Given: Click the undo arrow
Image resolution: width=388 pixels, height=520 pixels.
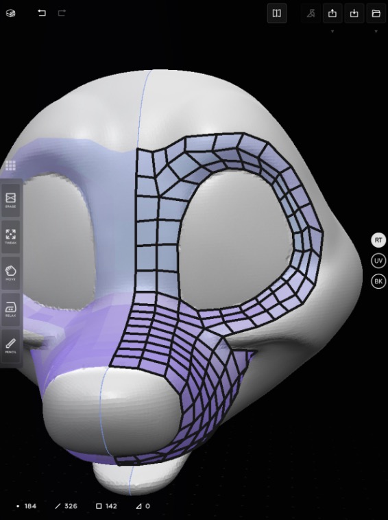Looking at the screenshot, I should [41, 13].
